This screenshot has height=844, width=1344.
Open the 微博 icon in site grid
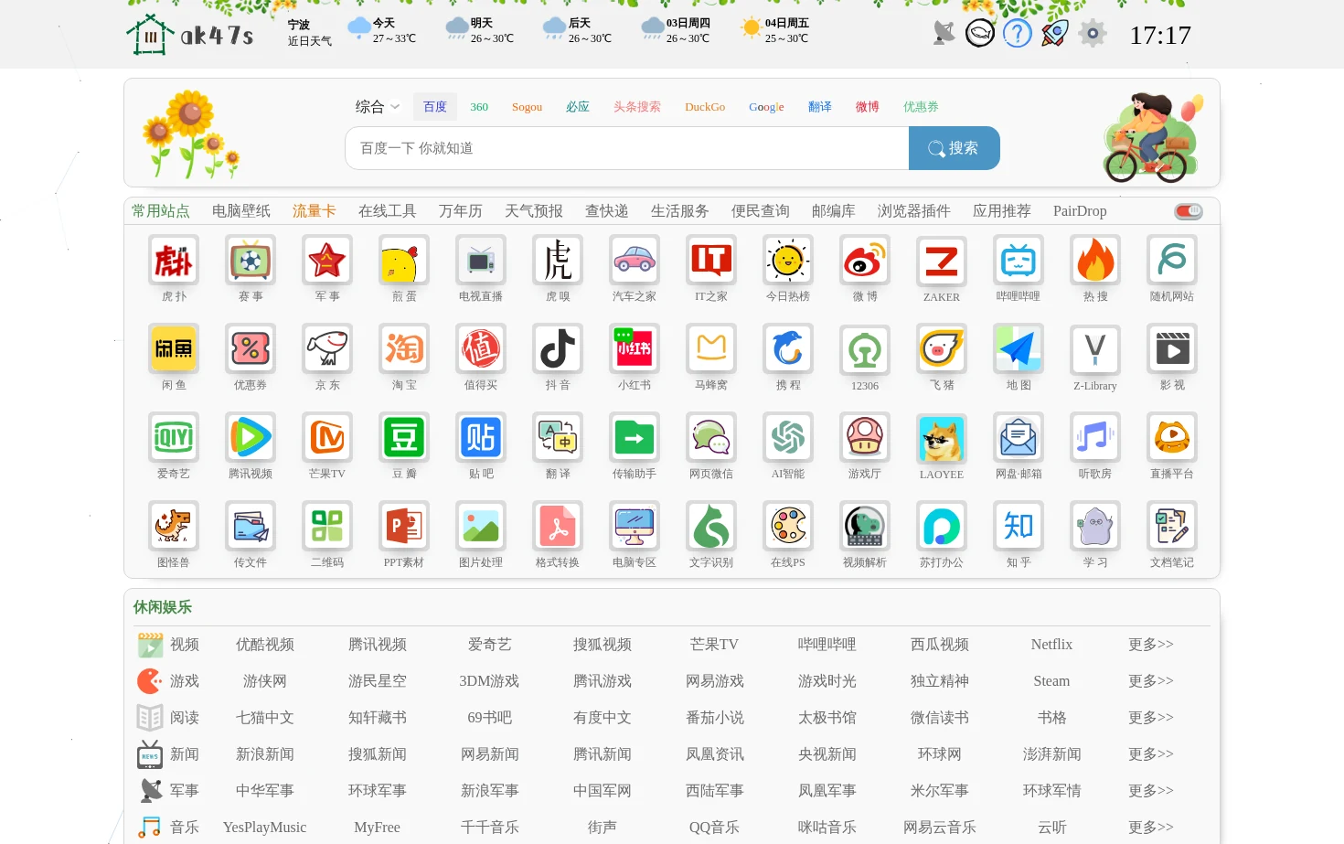(x=865, y=261)
